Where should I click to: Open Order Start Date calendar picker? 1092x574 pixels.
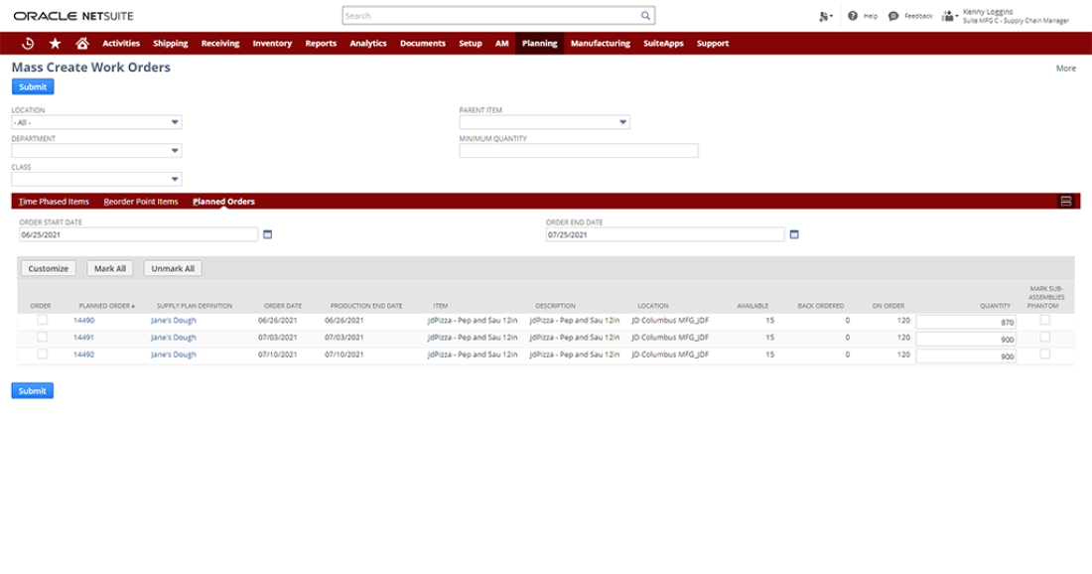click(x=267, y=235)
